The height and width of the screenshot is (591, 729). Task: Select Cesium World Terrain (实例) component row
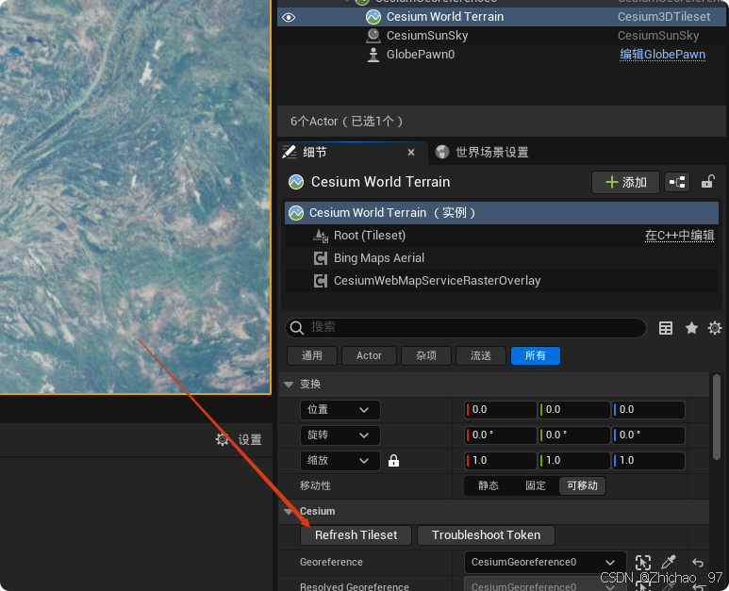coord(501,213)
